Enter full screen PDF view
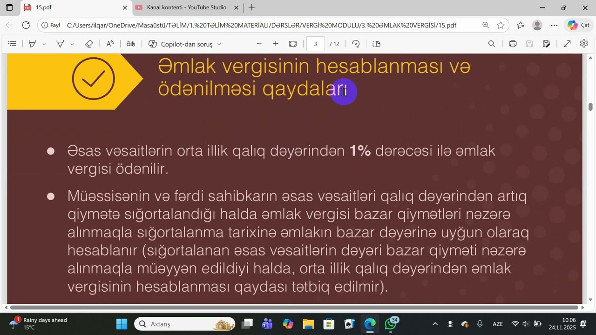The height and width of the screenshot is (335, 596). tap(567, 44)
